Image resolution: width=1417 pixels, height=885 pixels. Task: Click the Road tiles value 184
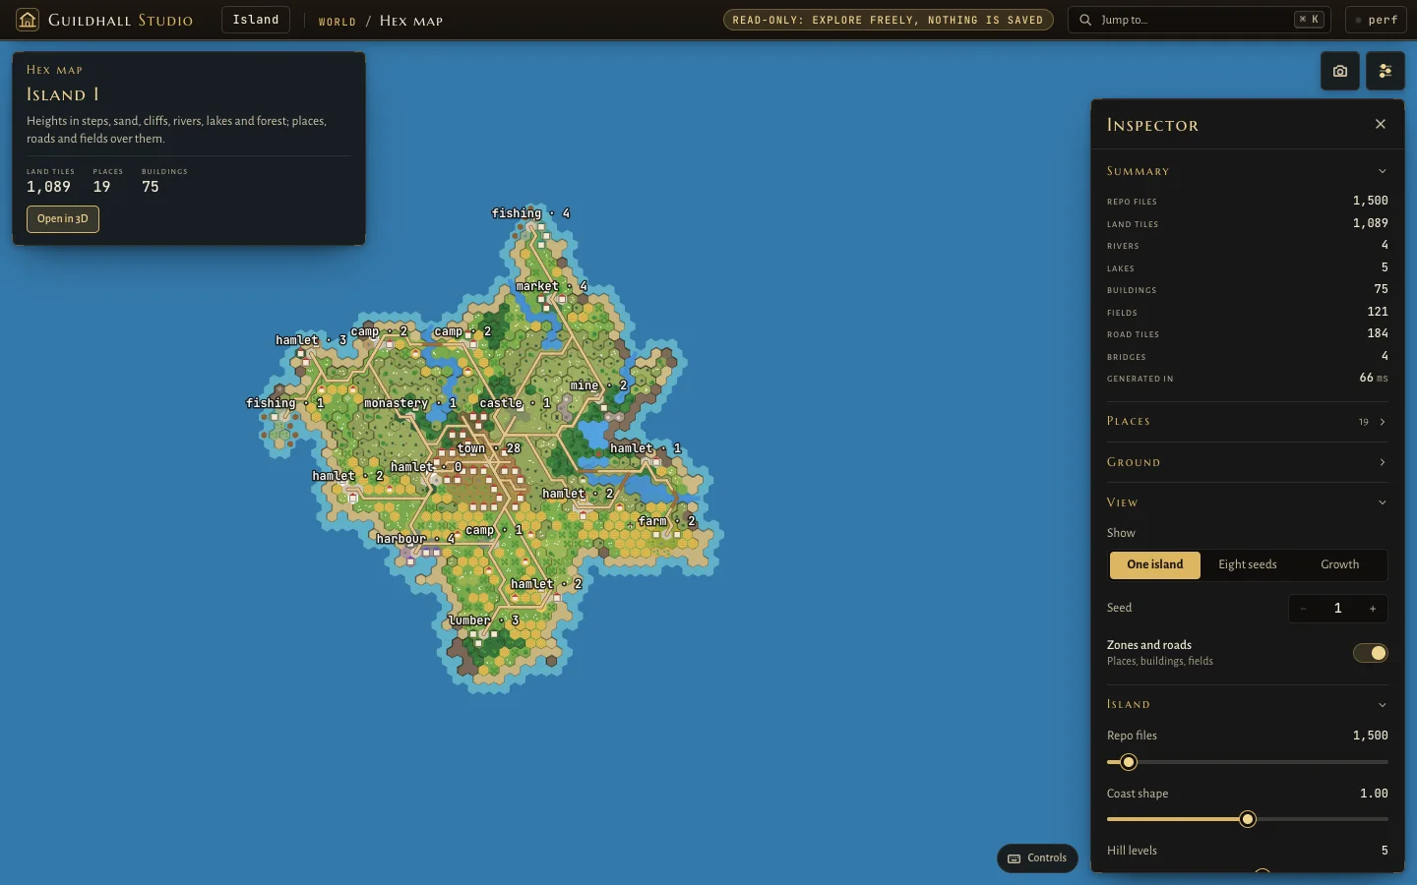1377,333
